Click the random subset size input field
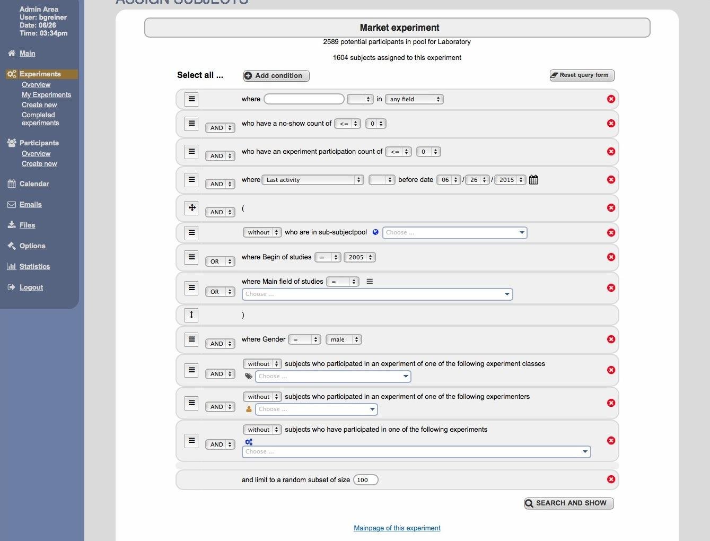This screenshot has width=710, height=541. 365,479
